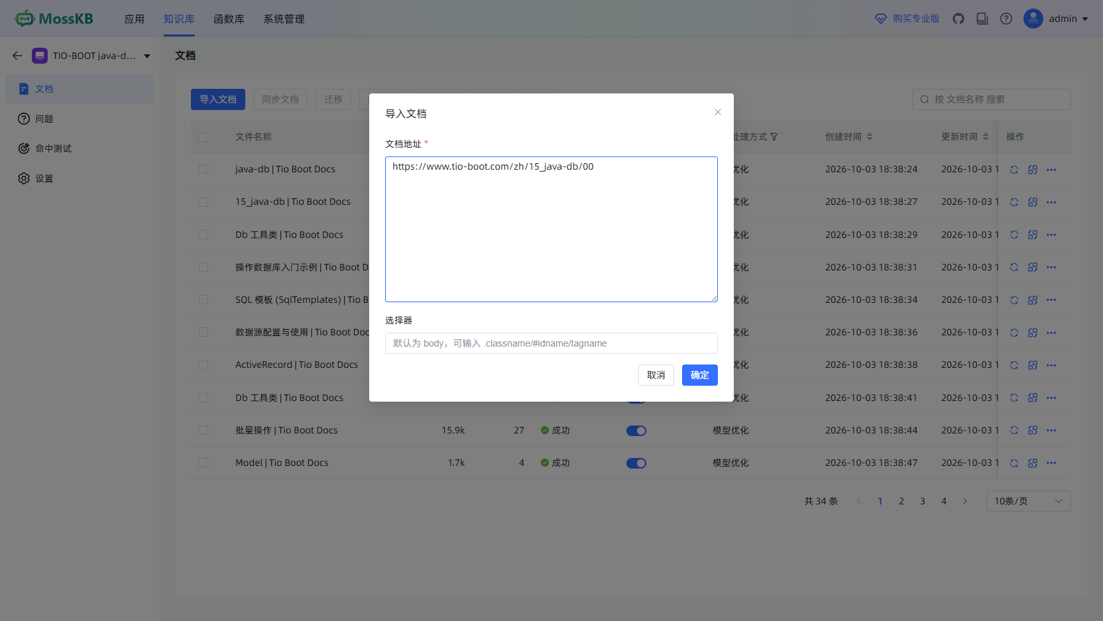Screen dimensions: 1103x621
Task: Open more actions for 批量操作 row
Action: (x=1051, y=431)
